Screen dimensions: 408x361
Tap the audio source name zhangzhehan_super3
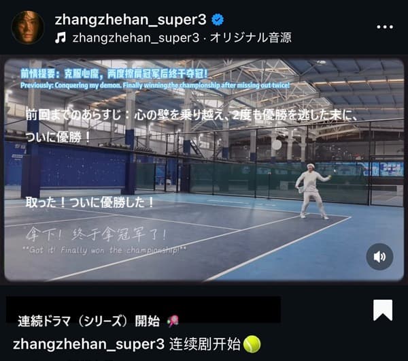pyautogui.click(x=136, y=37)
